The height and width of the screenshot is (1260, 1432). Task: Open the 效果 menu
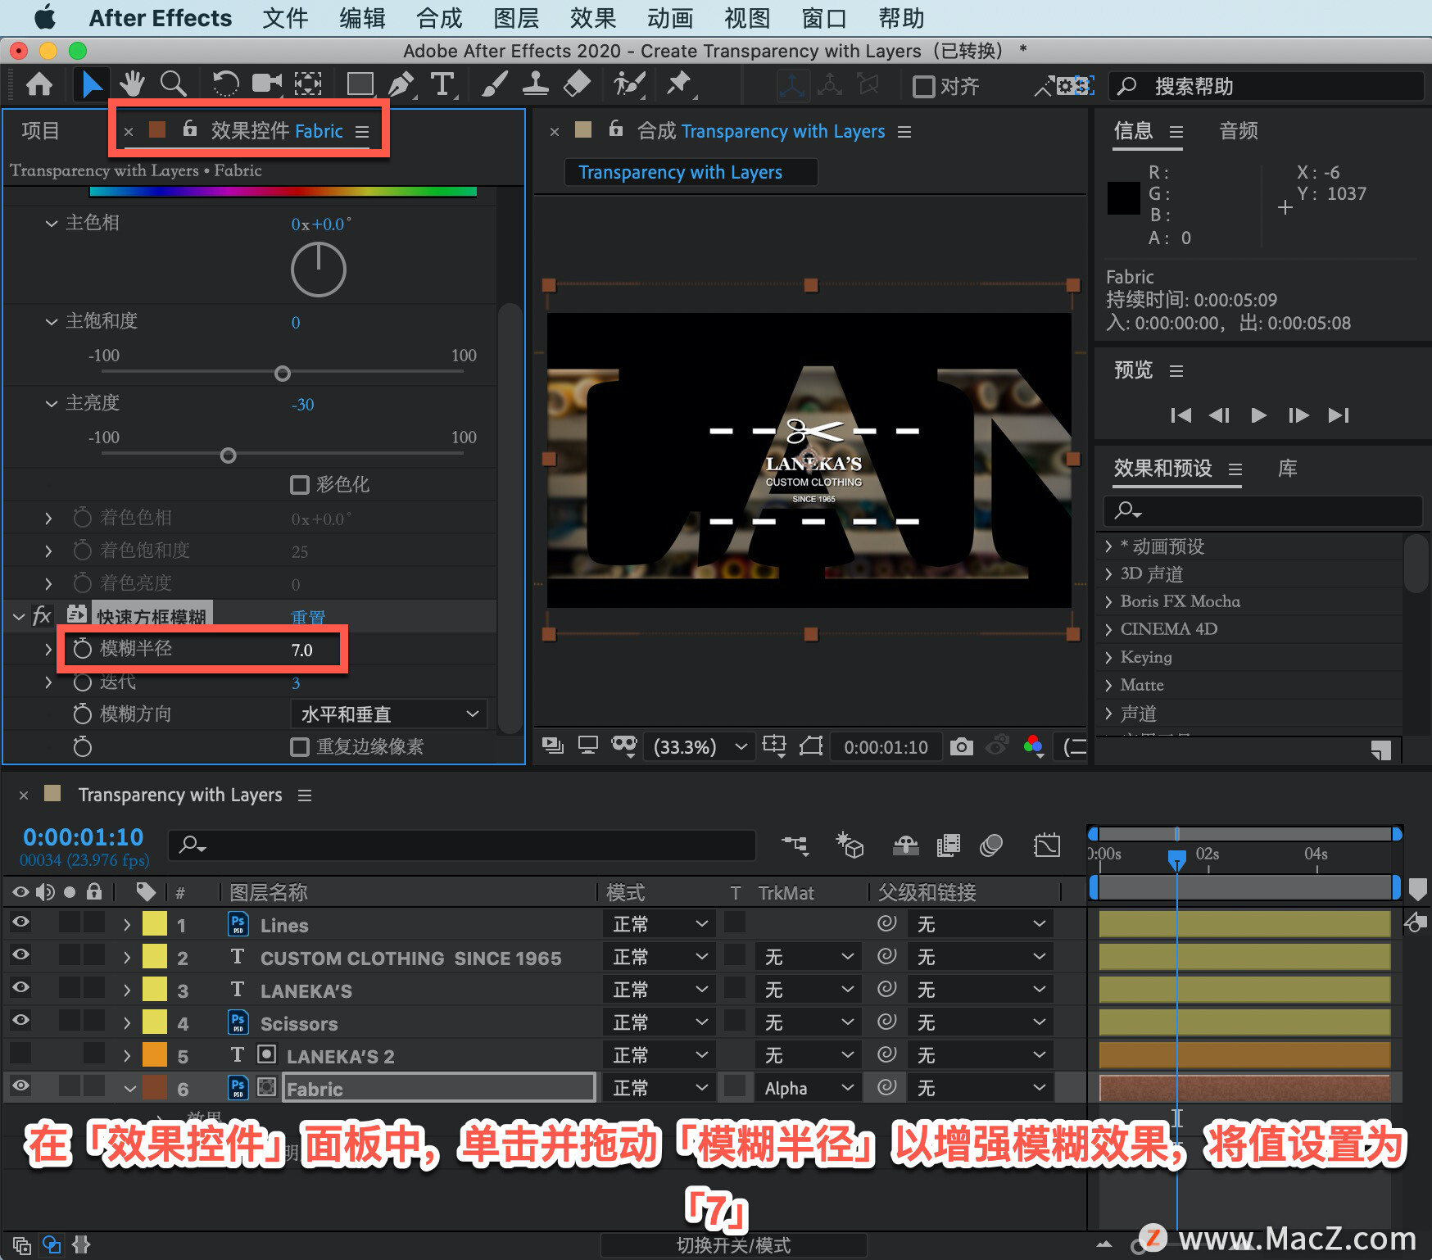pyautogui.click(x=593, y=18)
